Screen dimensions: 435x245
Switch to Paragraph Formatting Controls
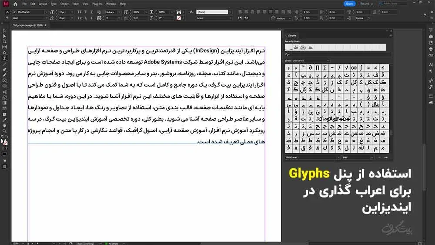click(x=7, y=18)
